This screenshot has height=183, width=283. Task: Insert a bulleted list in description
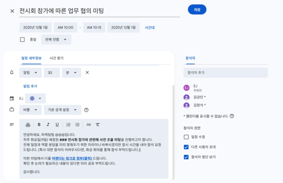pyautogui.click(x=77, y=124)
